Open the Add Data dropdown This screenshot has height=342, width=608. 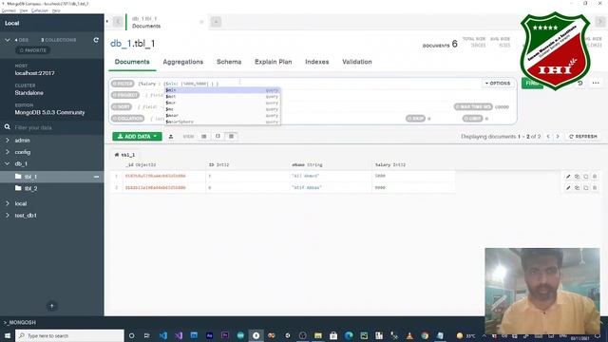137,137
